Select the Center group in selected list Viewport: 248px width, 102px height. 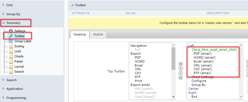[193, 89]
